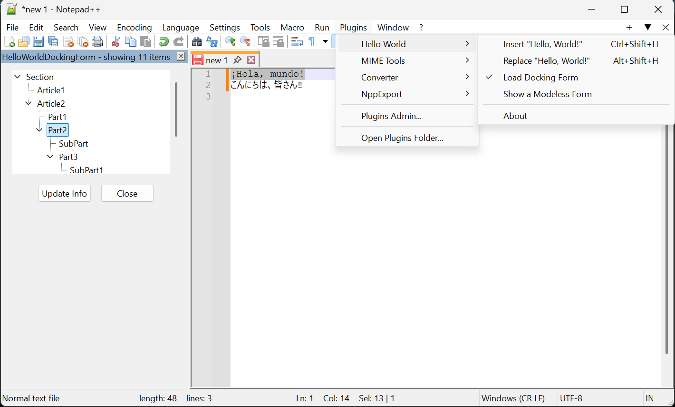Click the Open file folder icon
This screenshot has height=407, width=675.
coord(24,41)
